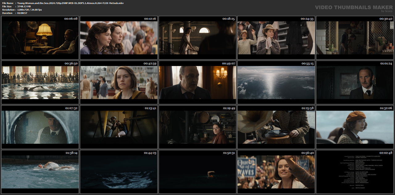Click the timestamp text 00:12:16
This screenshot has height=195, width=395.
(150, 19)
